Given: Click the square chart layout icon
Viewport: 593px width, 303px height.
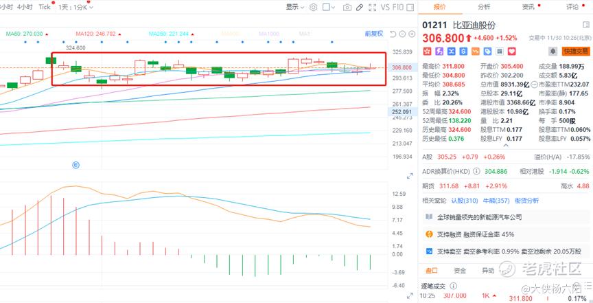Looking at the screenshot, I should click(326, 7).
